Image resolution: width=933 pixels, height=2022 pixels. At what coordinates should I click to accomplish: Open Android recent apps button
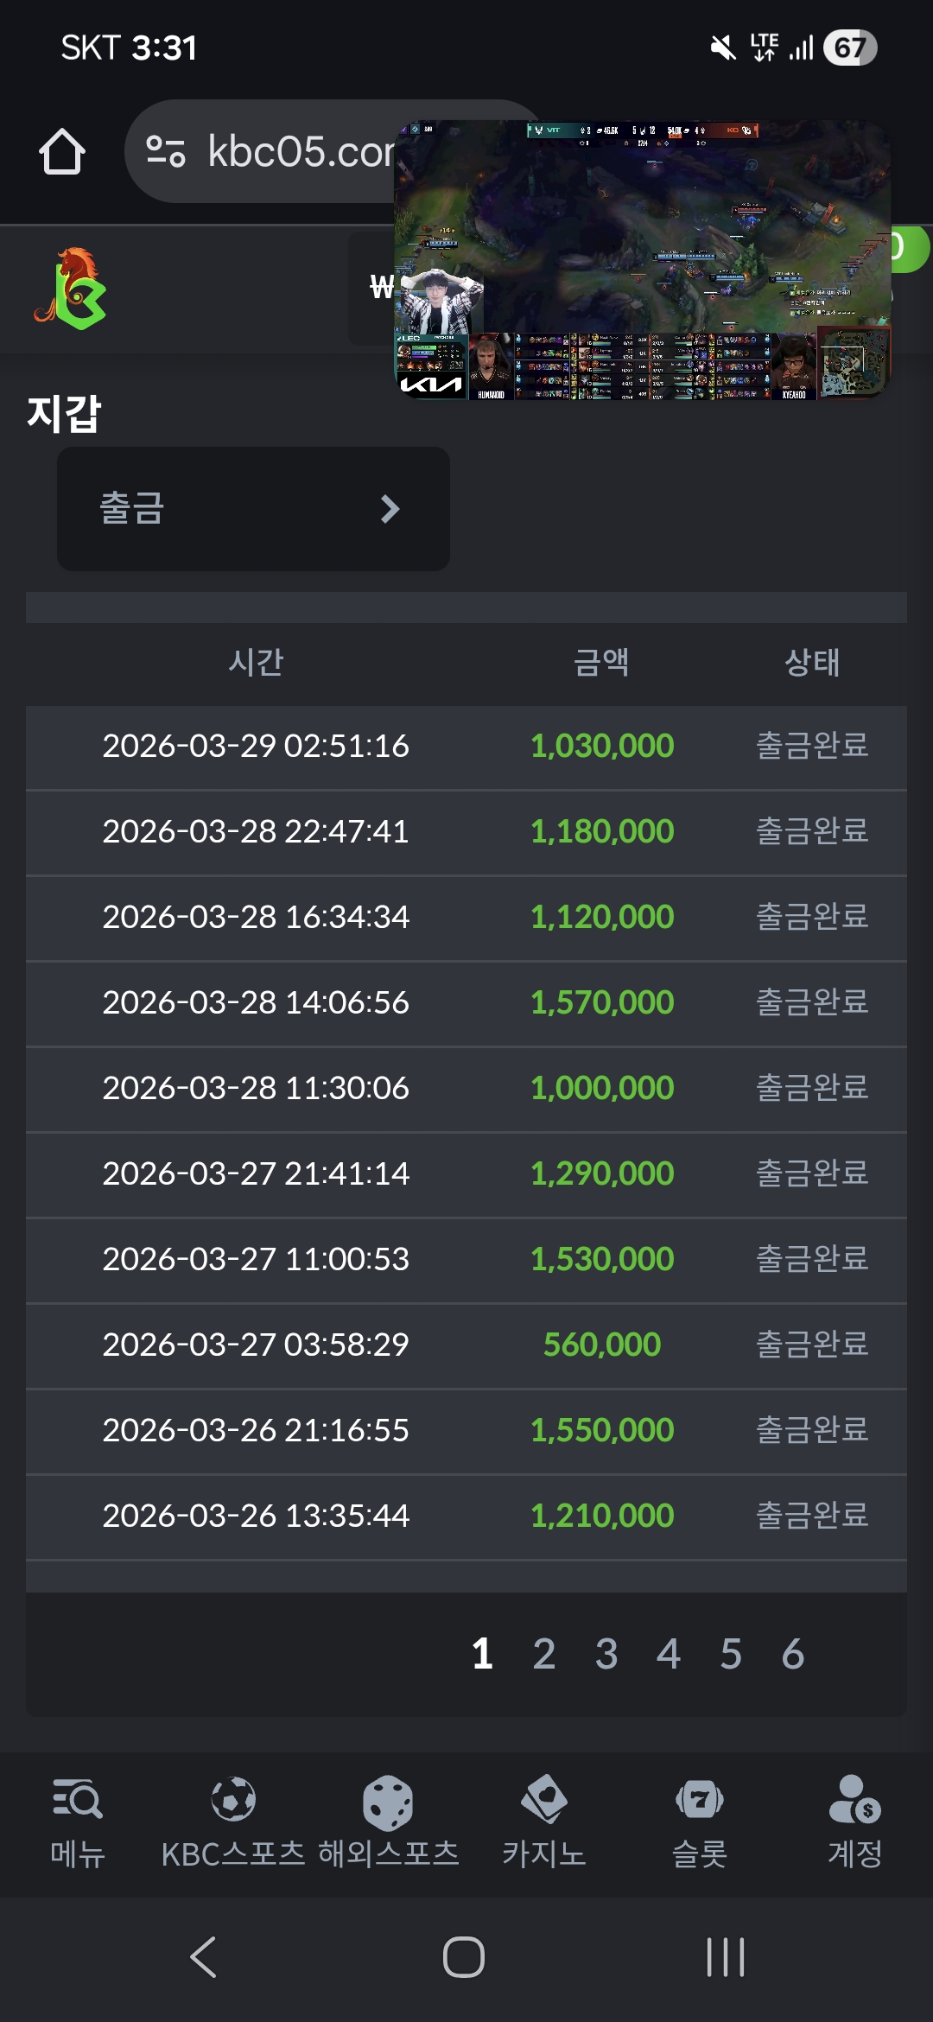point(726,1957)
